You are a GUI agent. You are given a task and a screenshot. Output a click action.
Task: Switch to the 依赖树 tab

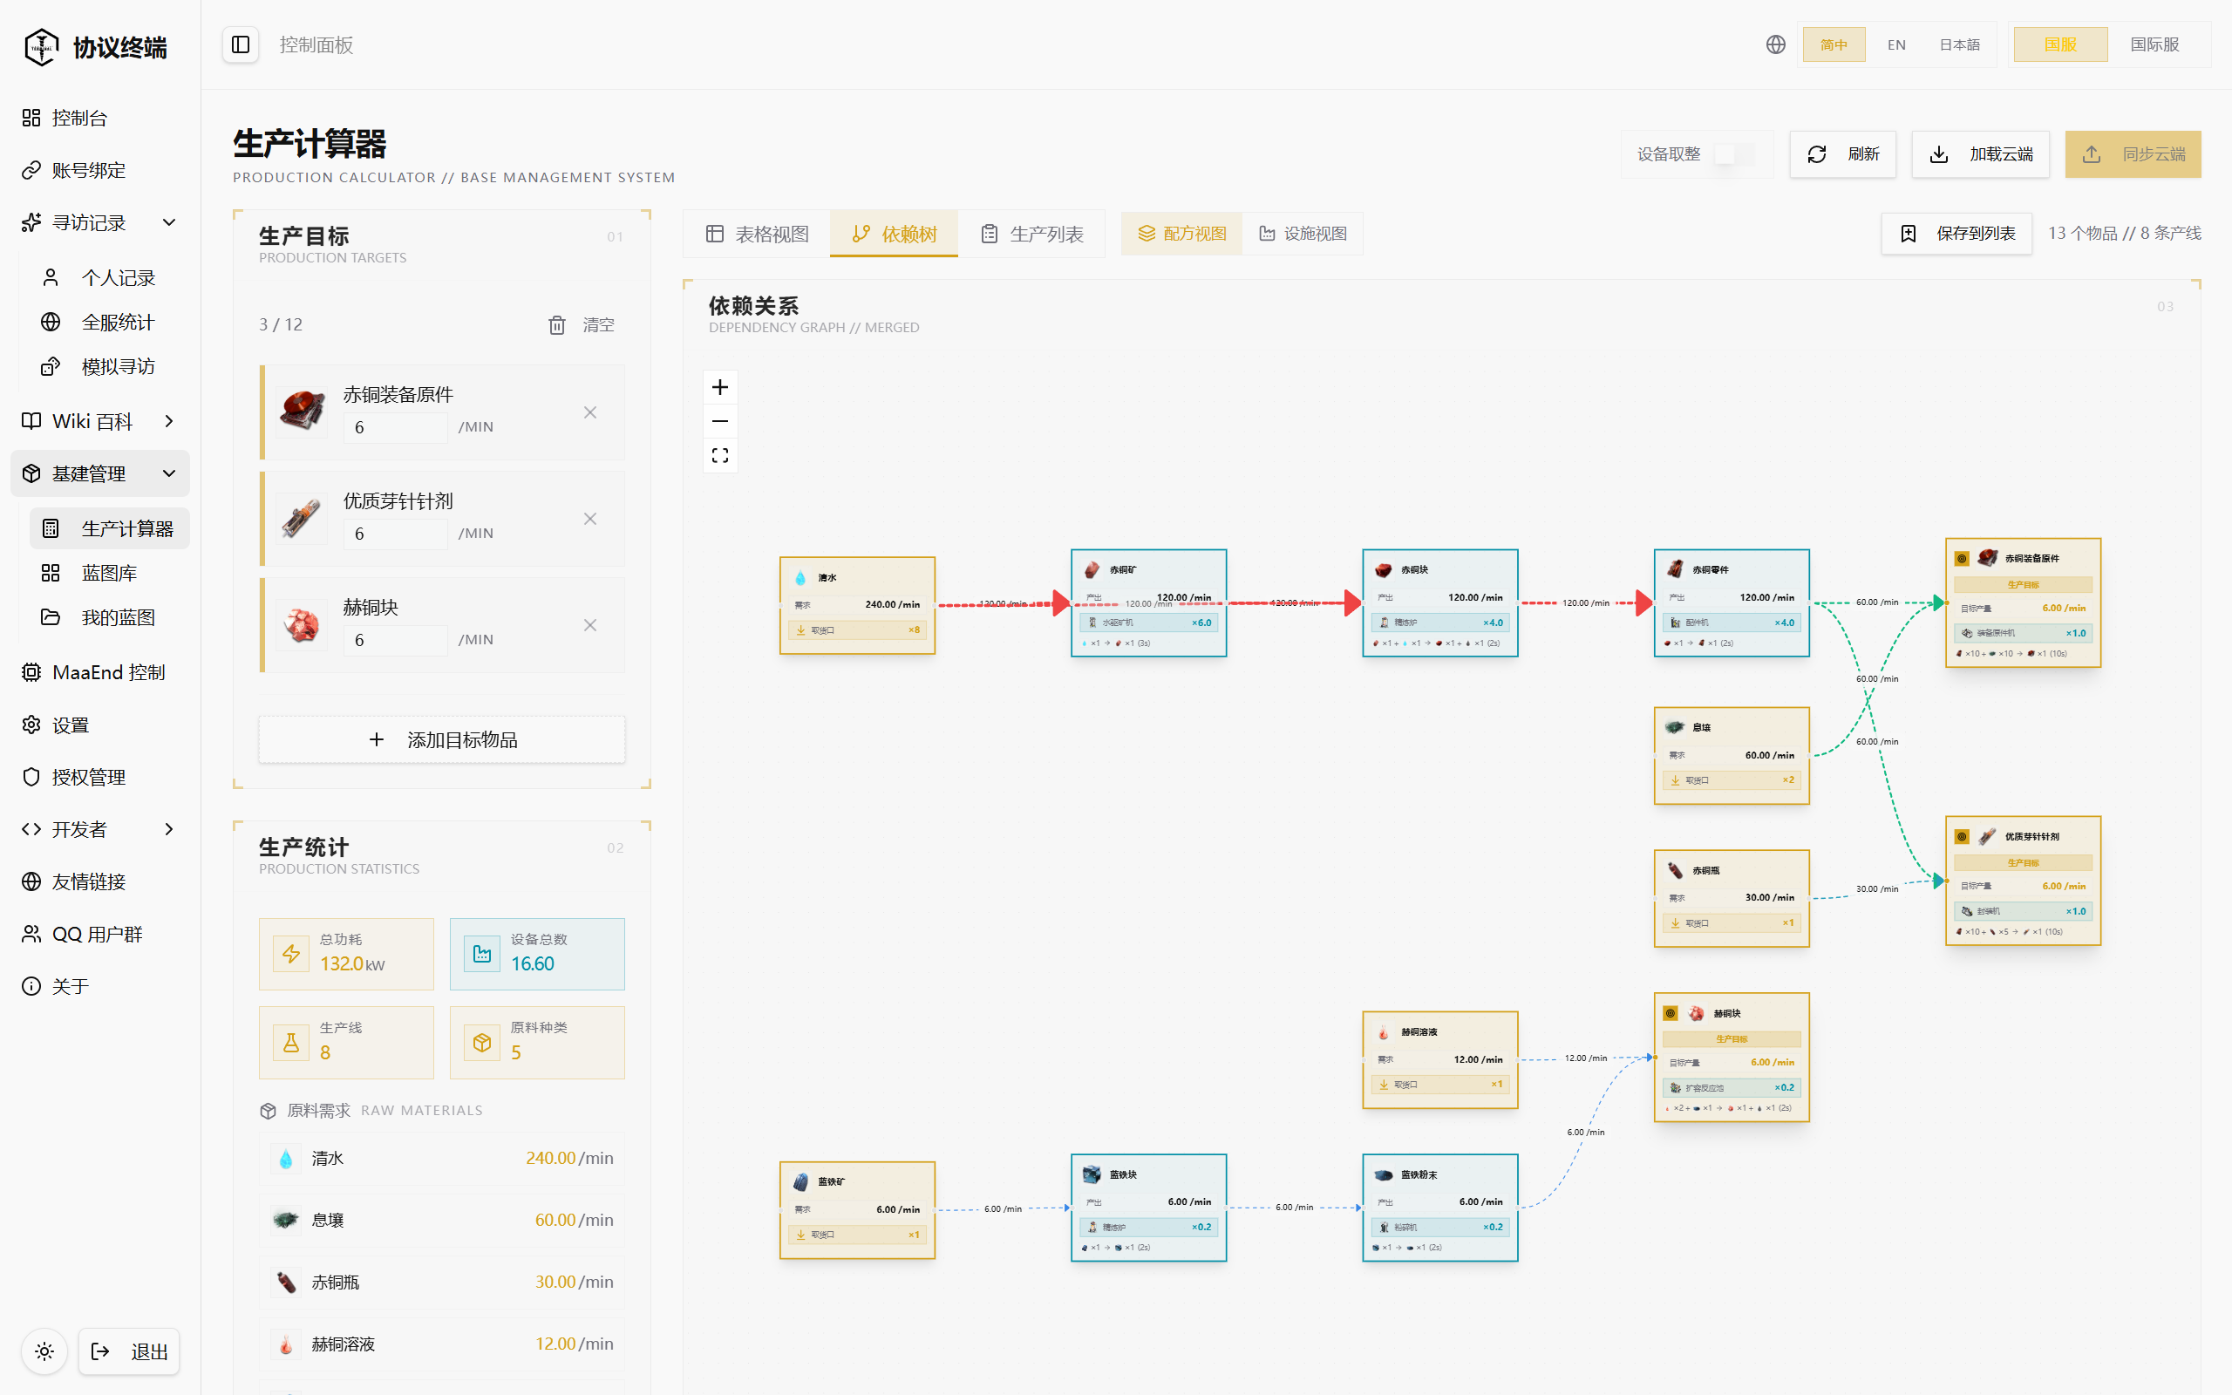point(894,234)
